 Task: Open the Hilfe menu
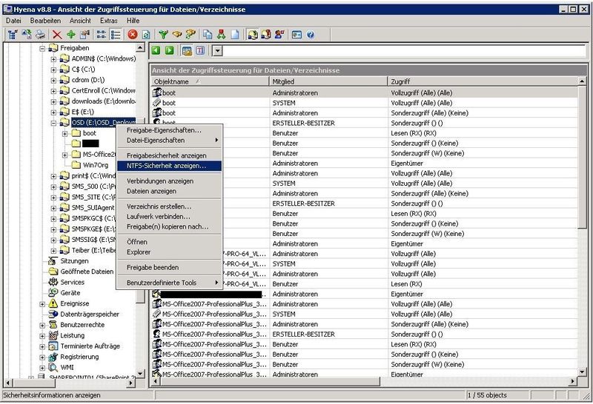(133, 21)
